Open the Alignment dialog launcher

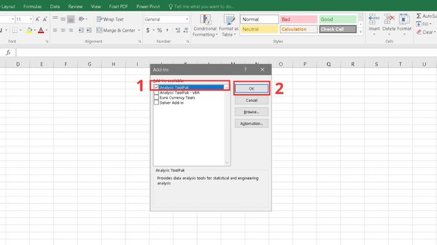(x=140, y=41)
